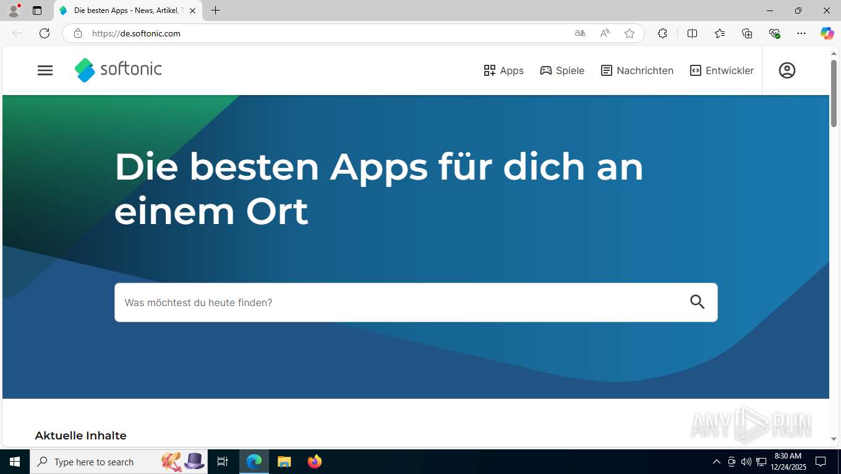
Task: Add this page to favorites
Action: pyautogui.click(x=630, y=33)
